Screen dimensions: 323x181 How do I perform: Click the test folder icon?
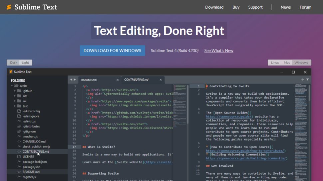[x=19, y=106]
